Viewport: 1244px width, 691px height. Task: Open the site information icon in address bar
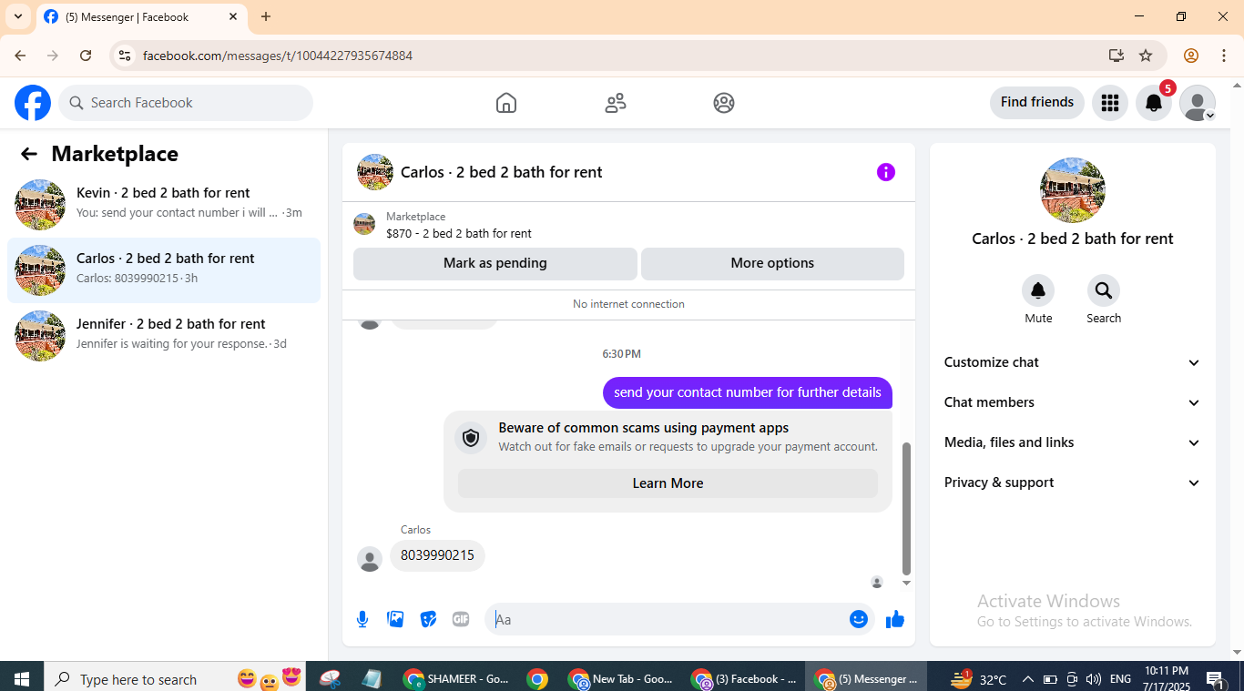(x=126, y=56)
